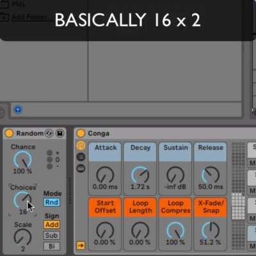Click the X-Fade/Snap macro title
Viewport: 256px width, 256px height.
pos(211,207)
